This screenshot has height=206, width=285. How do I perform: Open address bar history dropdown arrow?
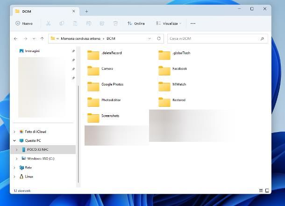pyautogui.click(x=150, y=38)
